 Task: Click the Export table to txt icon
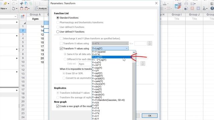(178, 6)
